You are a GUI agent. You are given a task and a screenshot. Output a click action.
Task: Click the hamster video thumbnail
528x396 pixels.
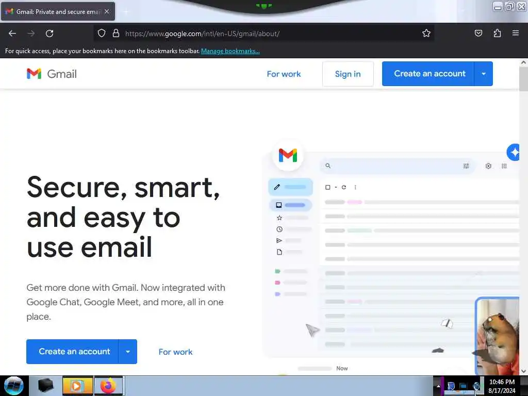(498, 336)
